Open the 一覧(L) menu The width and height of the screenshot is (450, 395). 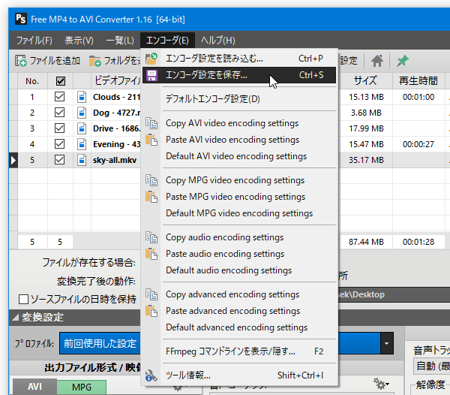pos(120,41)
